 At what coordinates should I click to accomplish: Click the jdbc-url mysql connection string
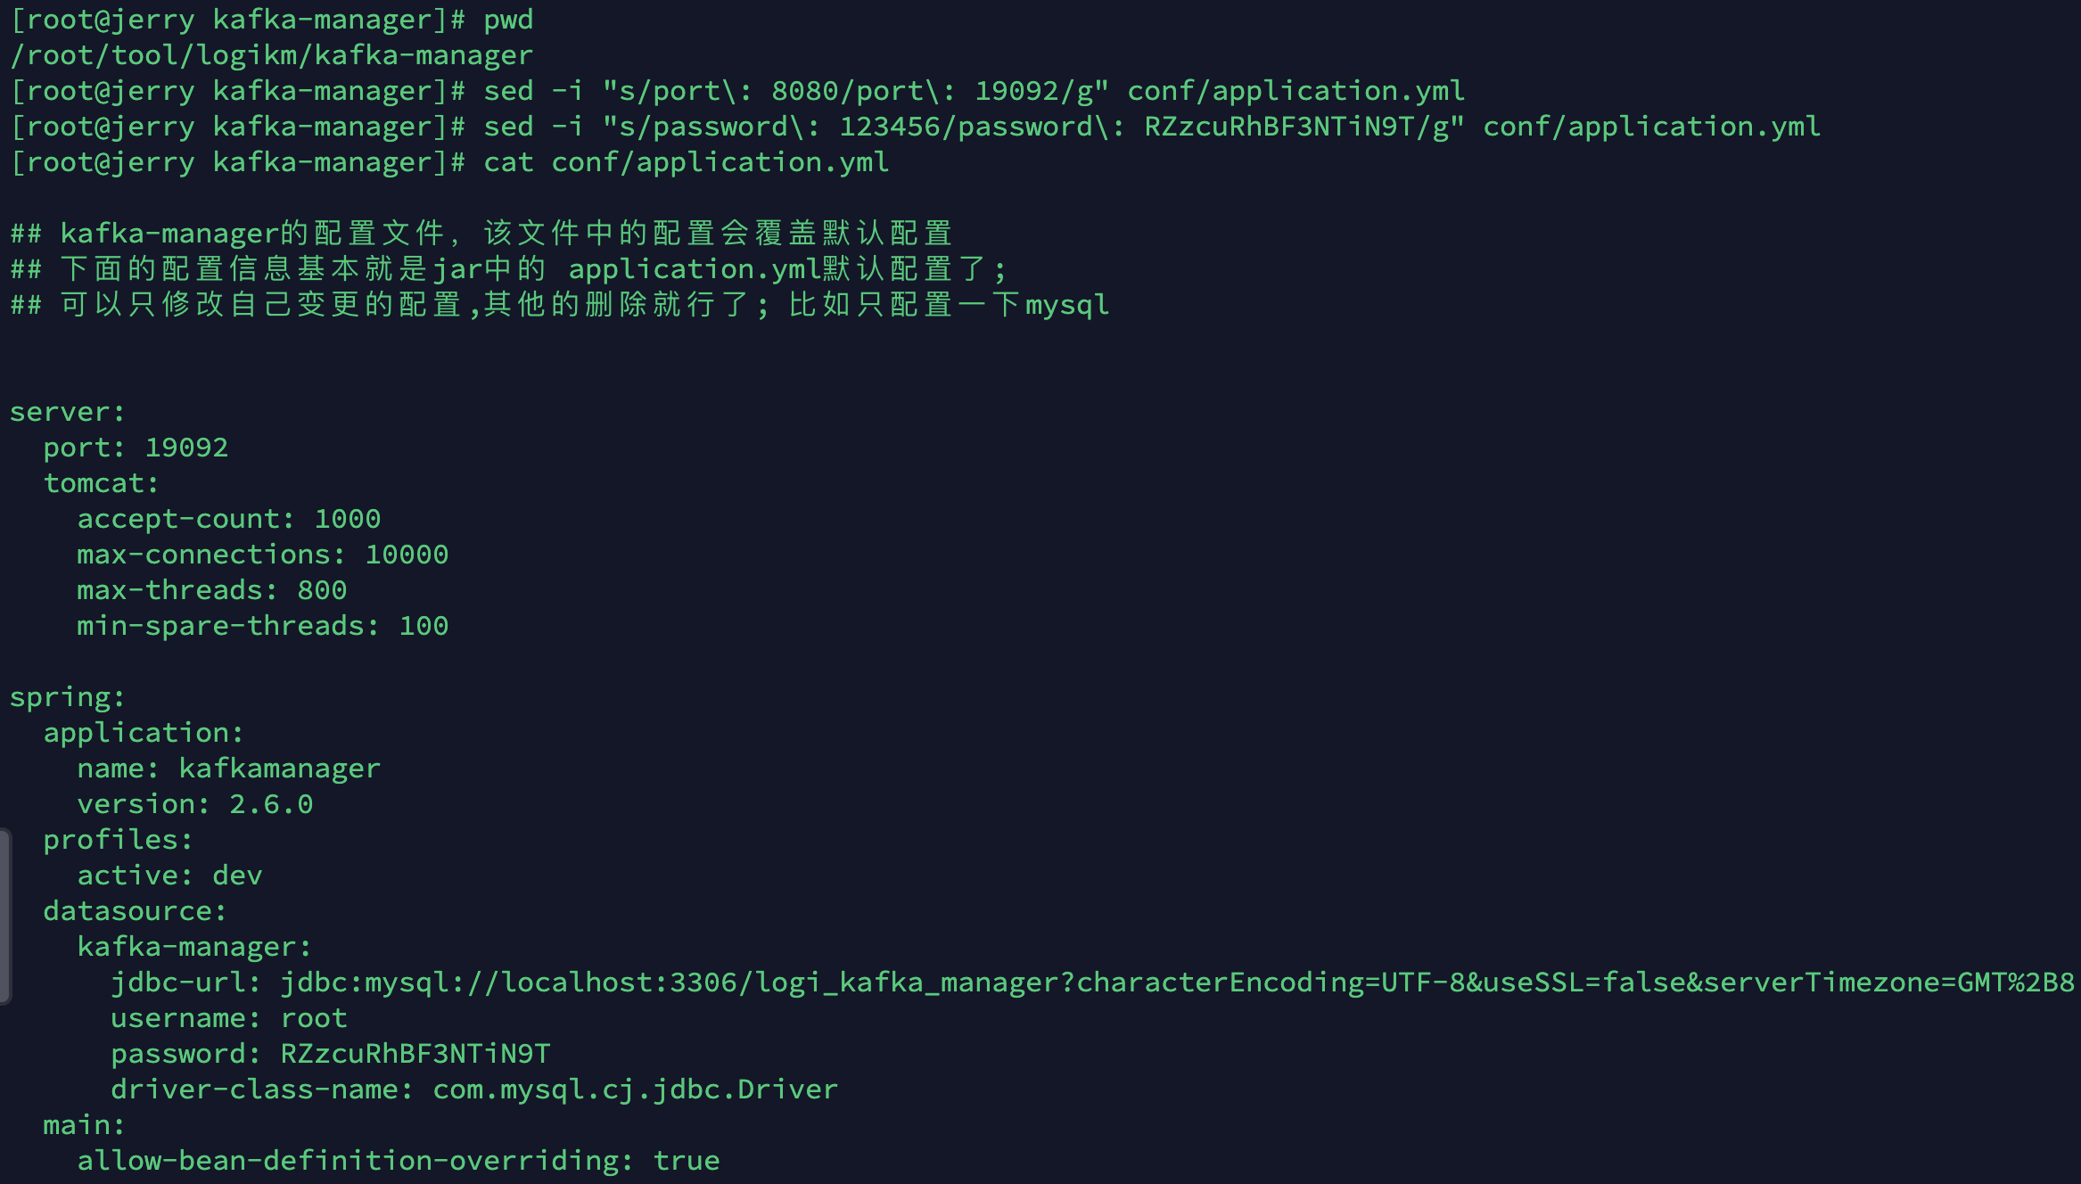click(1177, 983)
